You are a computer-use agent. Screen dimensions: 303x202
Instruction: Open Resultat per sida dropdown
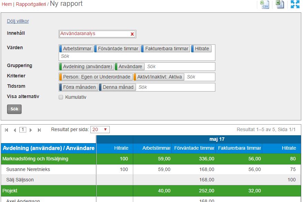100,129
